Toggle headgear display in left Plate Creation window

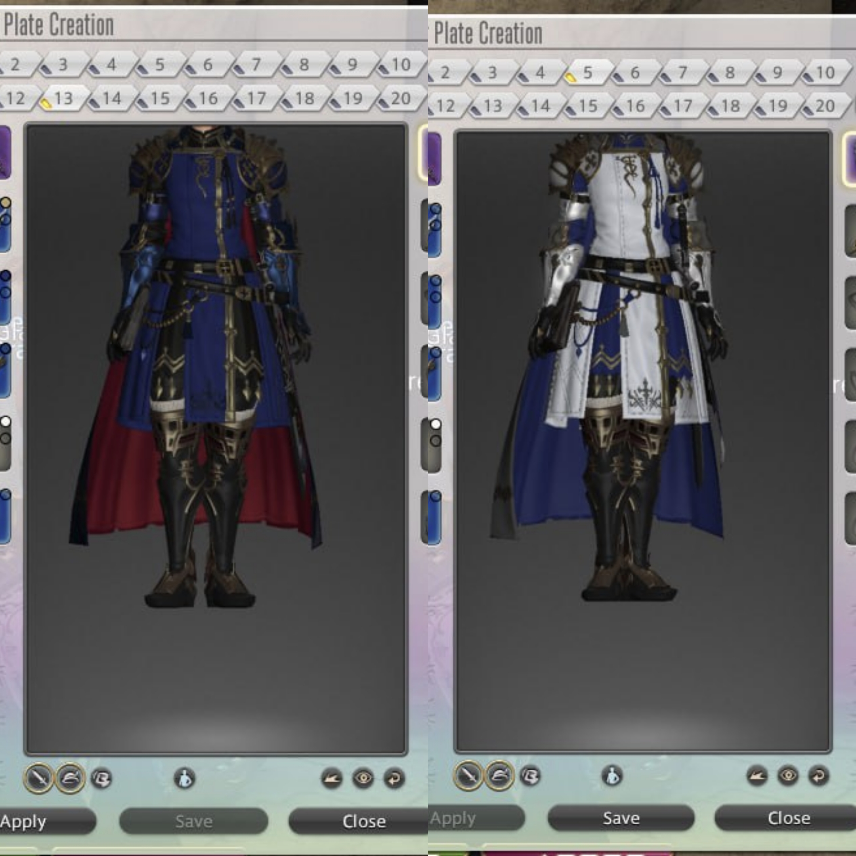coord(70,778)
